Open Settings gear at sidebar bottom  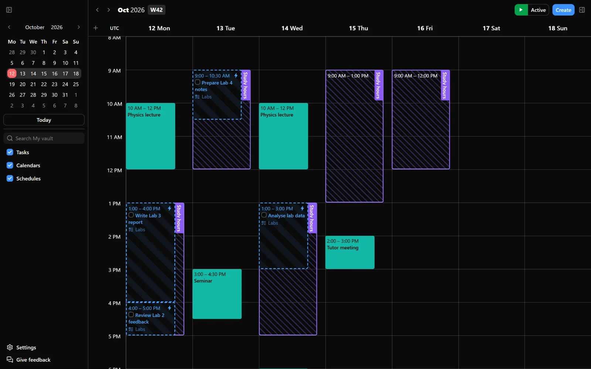[x=10, y=347]
